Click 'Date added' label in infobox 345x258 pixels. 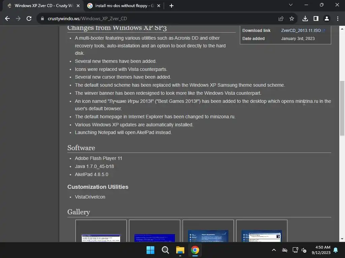coord(253,39)
